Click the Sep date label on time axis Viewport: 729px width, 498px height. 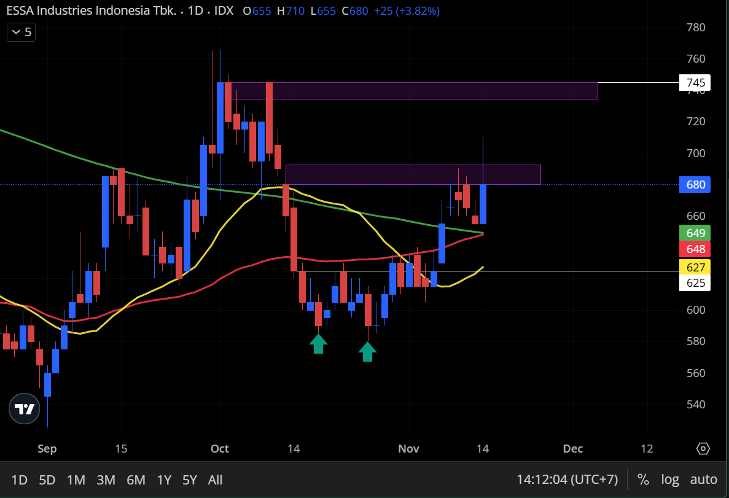pos(47,449)
